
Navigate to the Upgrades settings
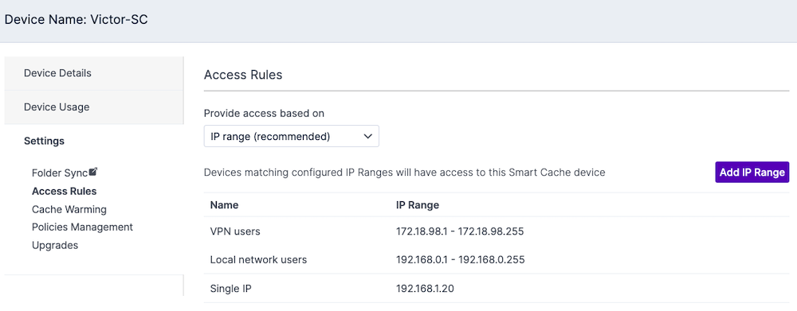(x=55, y=246)
